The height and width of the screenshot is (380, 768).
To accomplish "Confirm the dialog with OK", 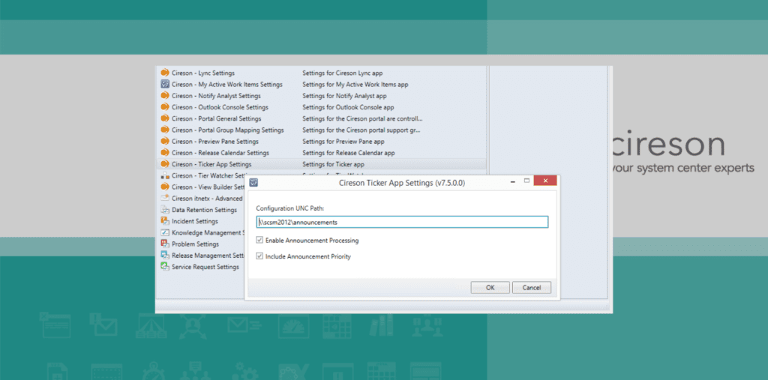I will [x=490, y=288].
